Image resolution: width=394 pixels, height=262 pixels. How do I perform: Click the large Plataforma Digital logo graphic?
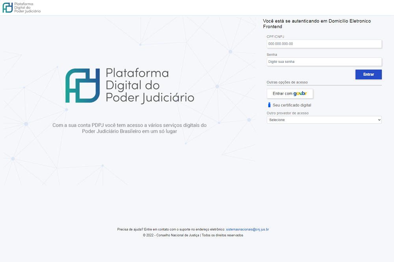[x=130, y=86]
